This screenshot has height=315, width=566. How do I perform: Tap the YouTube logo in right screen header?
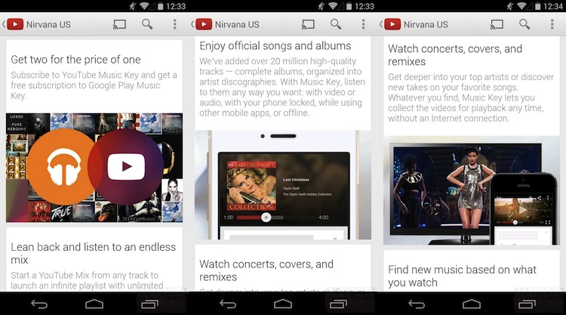[392, 24]
